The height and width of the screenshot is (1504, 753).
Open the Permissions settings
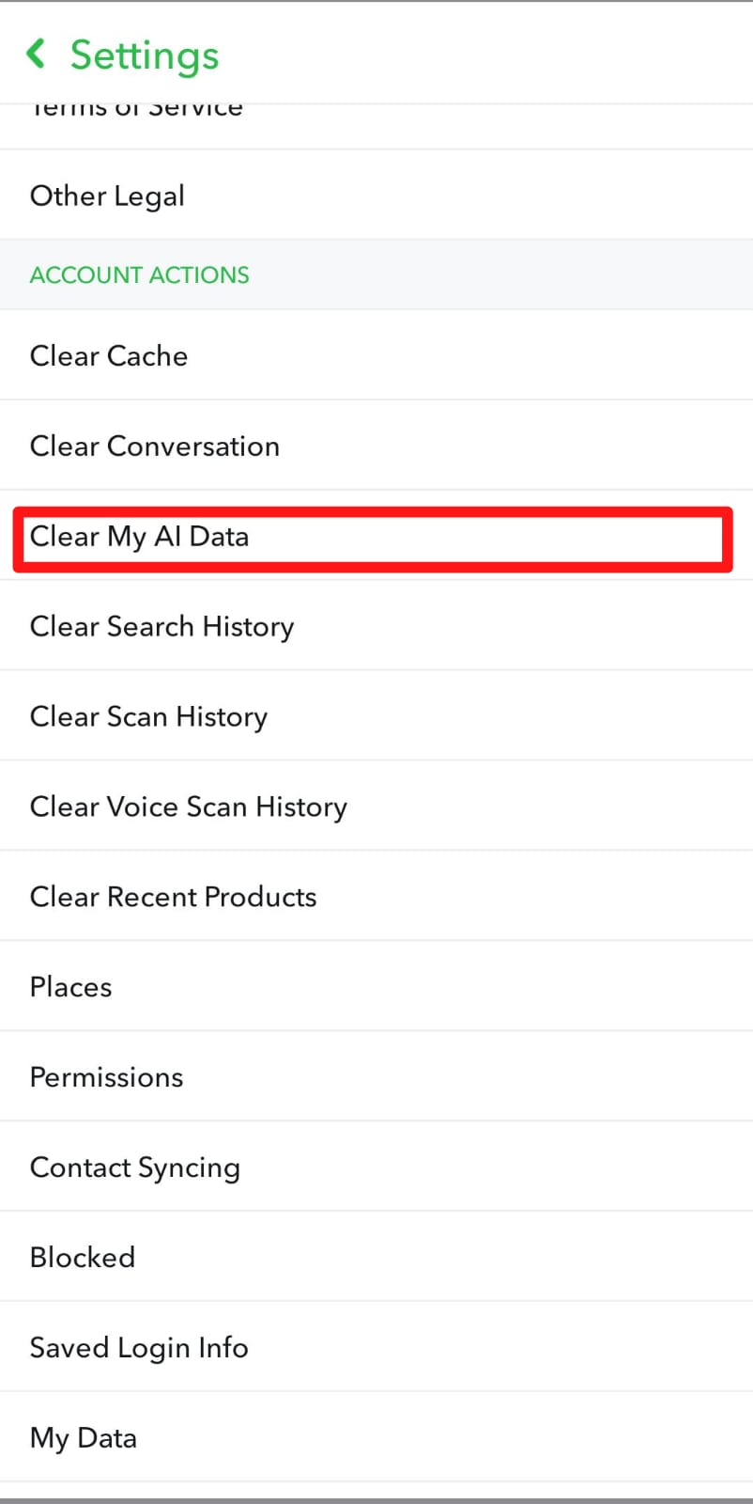pos(107,1077)
